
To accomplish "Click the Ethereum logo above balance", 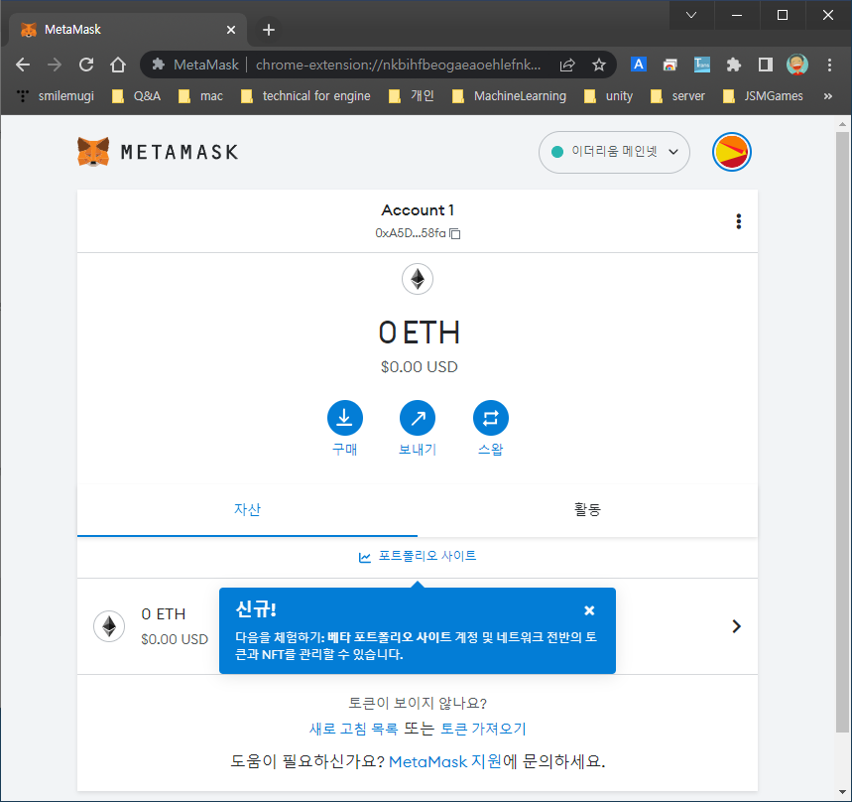I will point(418,279).
